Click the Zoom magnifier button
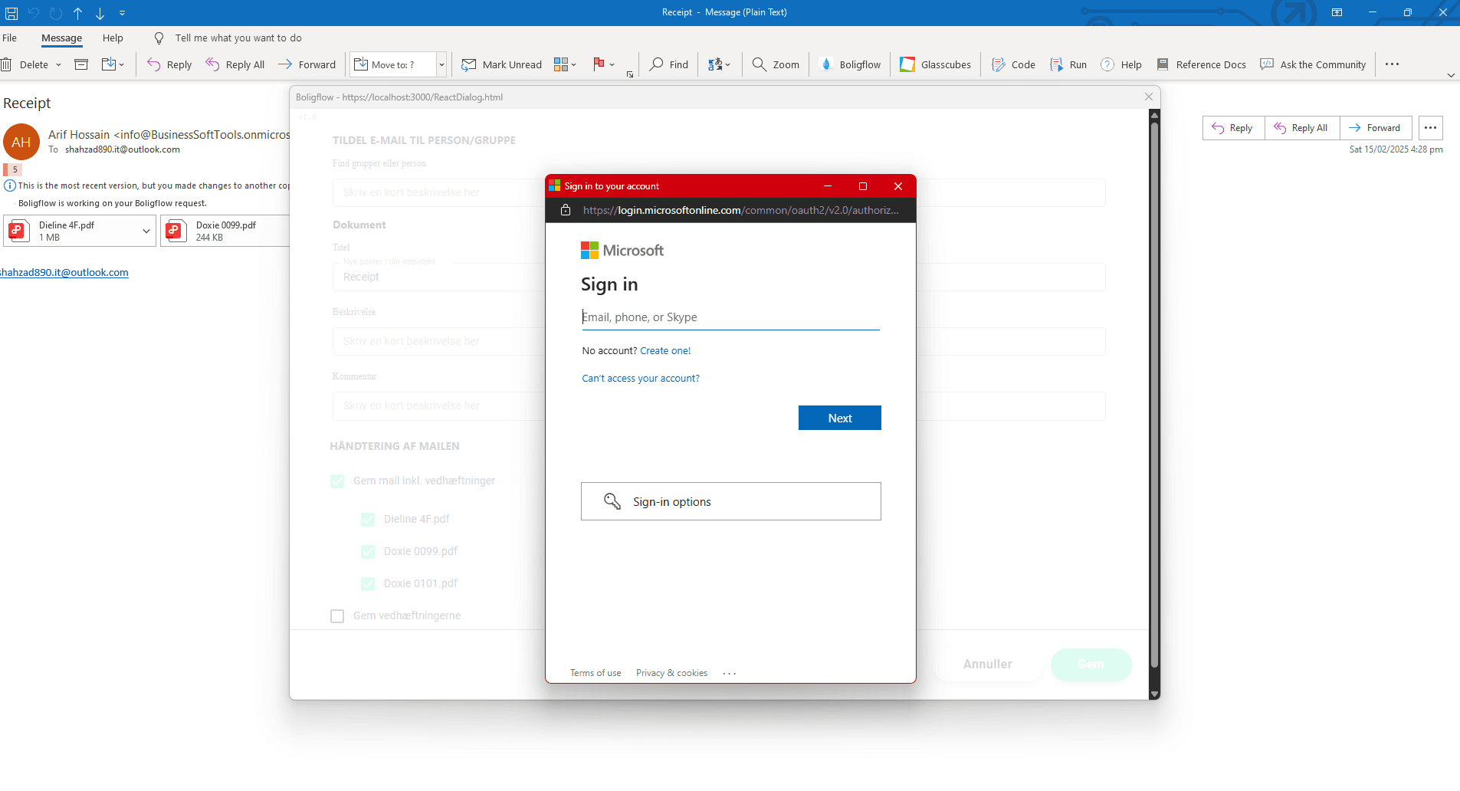The image size is (1460, 791). [x=776, y=64]
